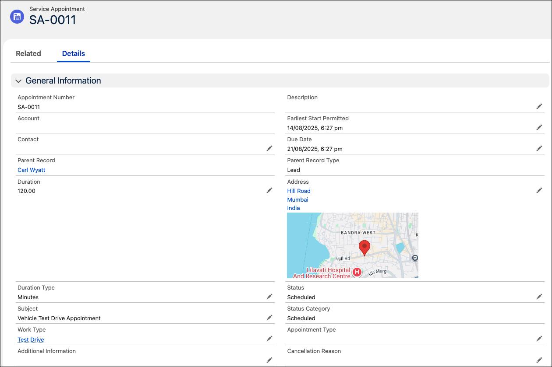Screen dimensions: 552x367
Task: Edit the Contact field pencil icon
Action: click(269, 148)
